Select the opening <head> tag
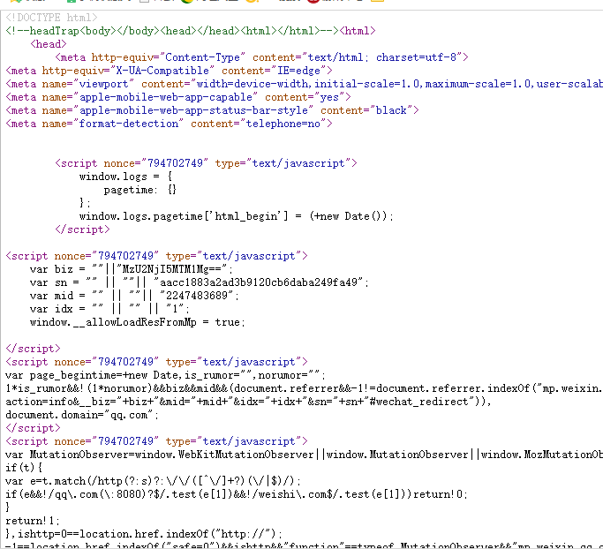The height and width of the screenshot is (549, 603). (49, 44)
